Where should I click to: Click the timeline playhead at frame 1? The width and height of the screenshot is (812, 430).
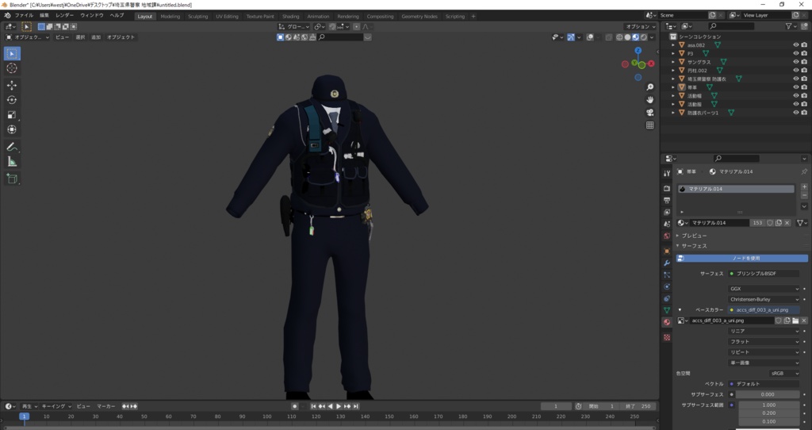click(x=24, y=416)
